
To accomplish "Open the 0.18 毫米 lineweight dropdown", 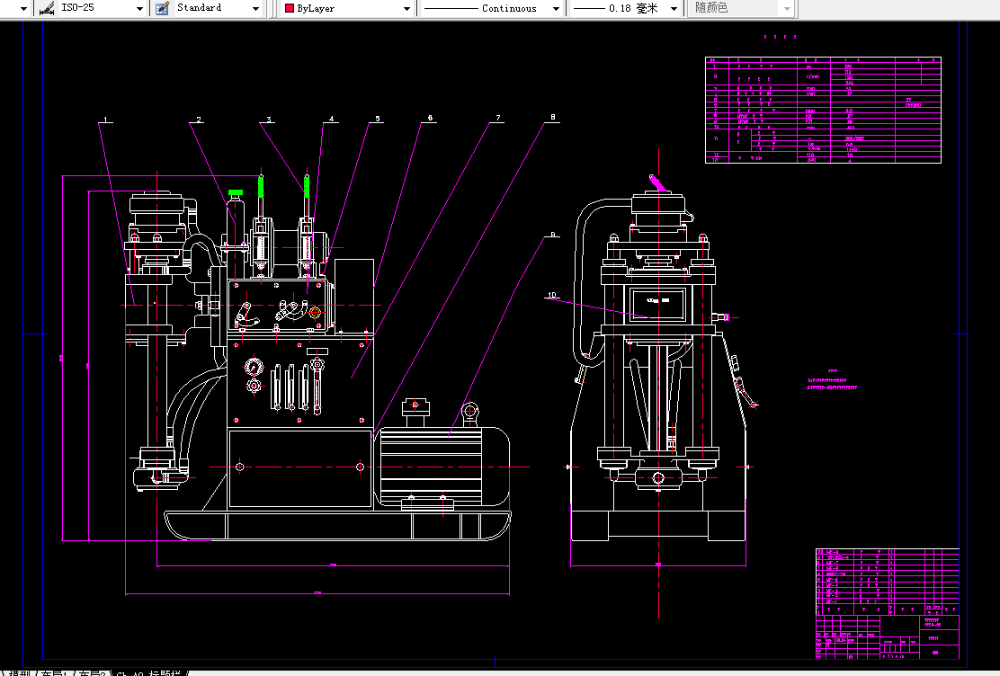I will pos(674,9).
